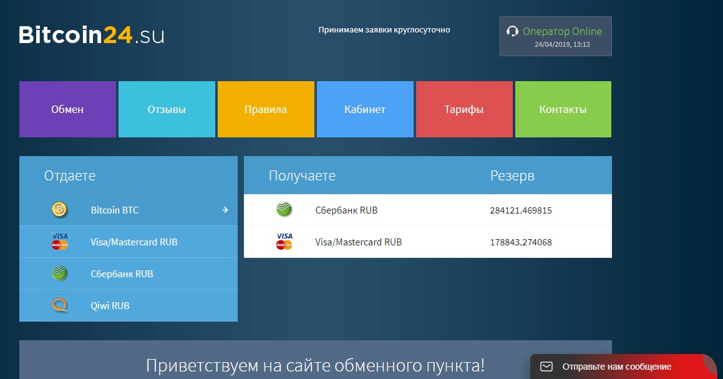View the Тарифы page
This screenshot has height=379, width=723.
(464, 109)
